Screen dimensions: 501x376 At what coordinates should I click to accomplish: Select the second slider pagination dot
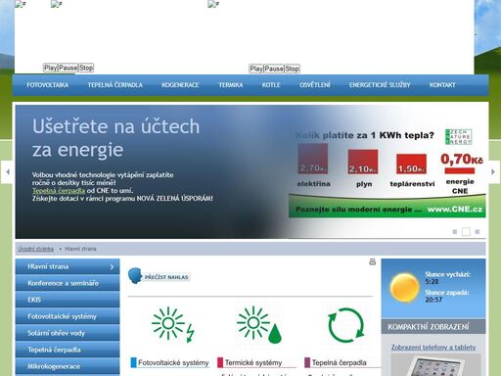(466, 232)
